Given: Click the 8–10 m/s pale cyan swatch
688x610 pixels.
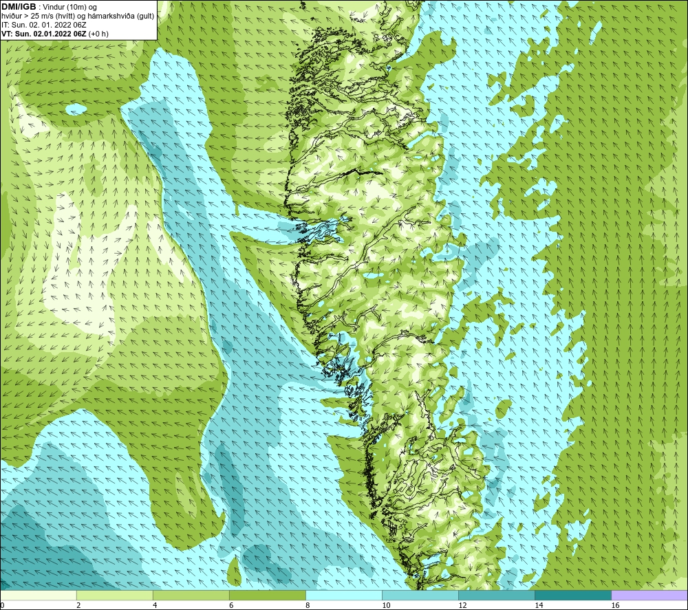Looking at the screenshot, I should pyautogui.click(x=343, y=595).
